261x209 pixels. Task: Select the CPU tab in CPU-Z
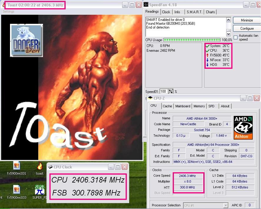tap(154, 106)
